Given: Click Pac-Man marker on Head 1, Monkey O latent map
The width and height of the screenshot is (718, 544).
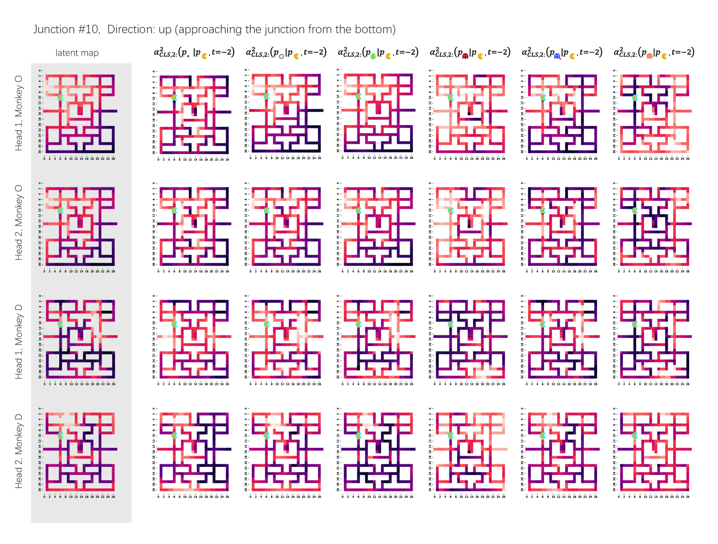Looking at the screenshot, I should pos(61,97).
